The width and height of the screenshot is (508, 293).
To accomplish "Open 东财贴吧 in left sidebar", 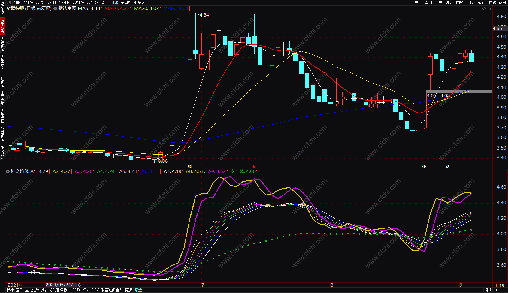I will (x=2, y=152).
